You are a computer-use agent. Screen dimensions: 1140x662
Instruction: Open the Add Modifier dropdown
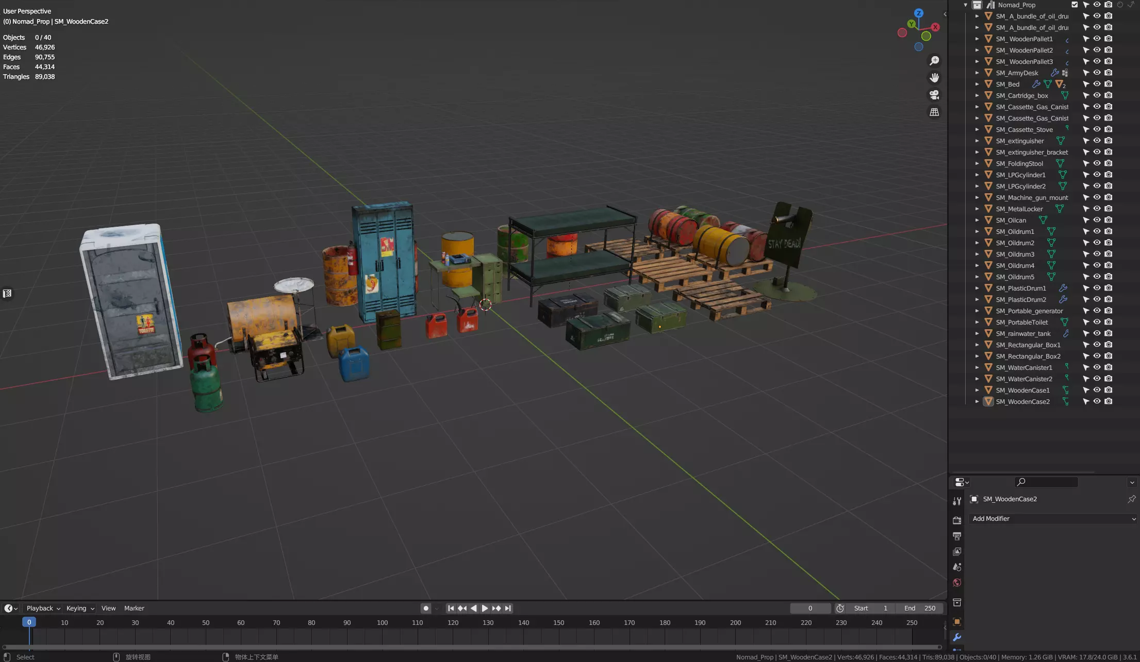coord(1053,519)
